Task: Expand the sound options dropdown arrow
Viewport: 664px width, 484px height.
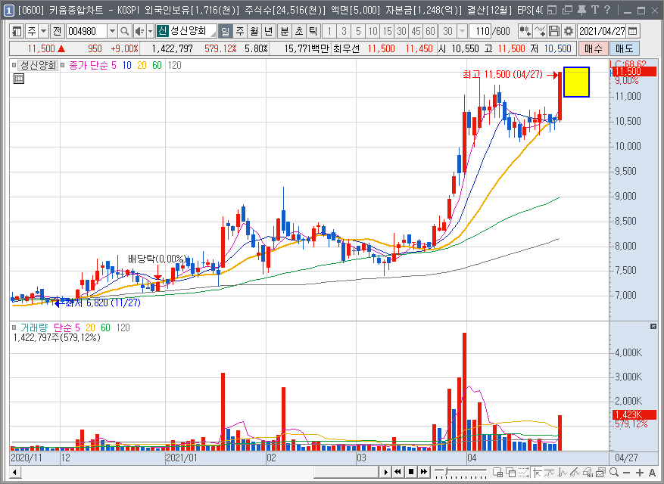Action: click(150, 31)
